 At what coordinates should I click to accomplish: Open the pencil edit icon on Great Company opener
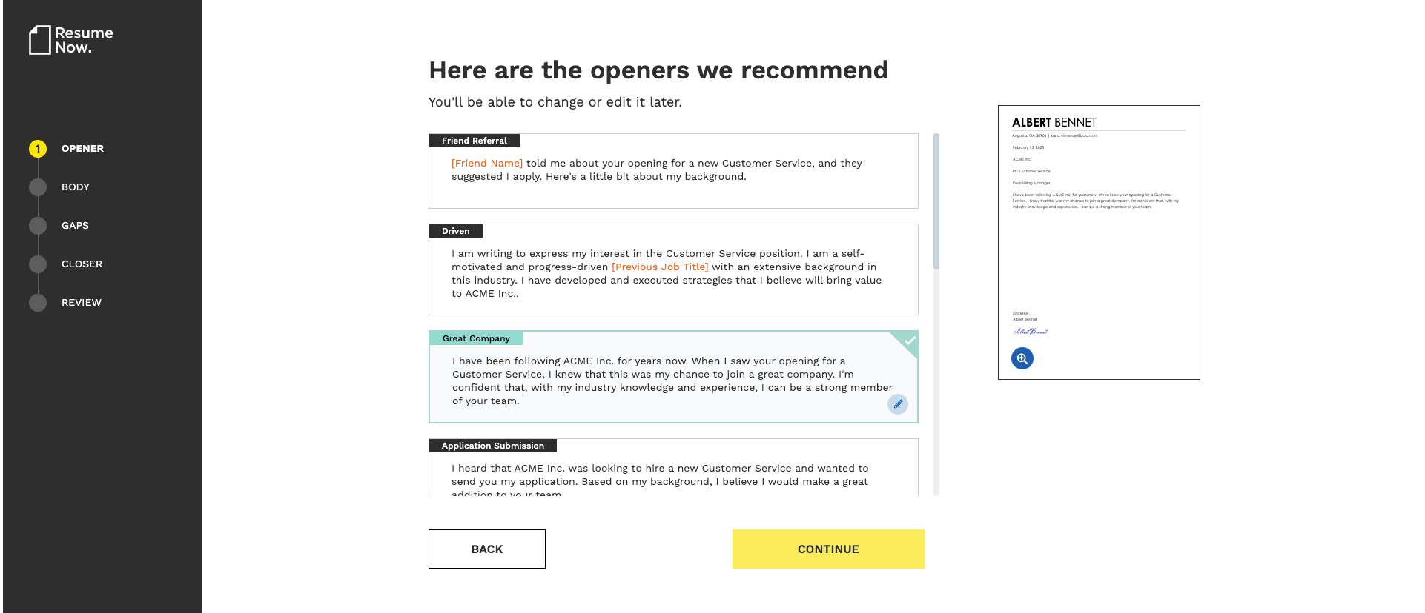pyautogui.click(x=898, y=404)
